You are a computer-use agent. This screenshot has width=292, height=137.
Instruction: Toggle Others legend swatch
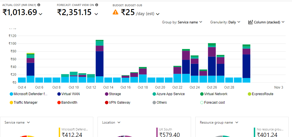[x=154, y=103]
